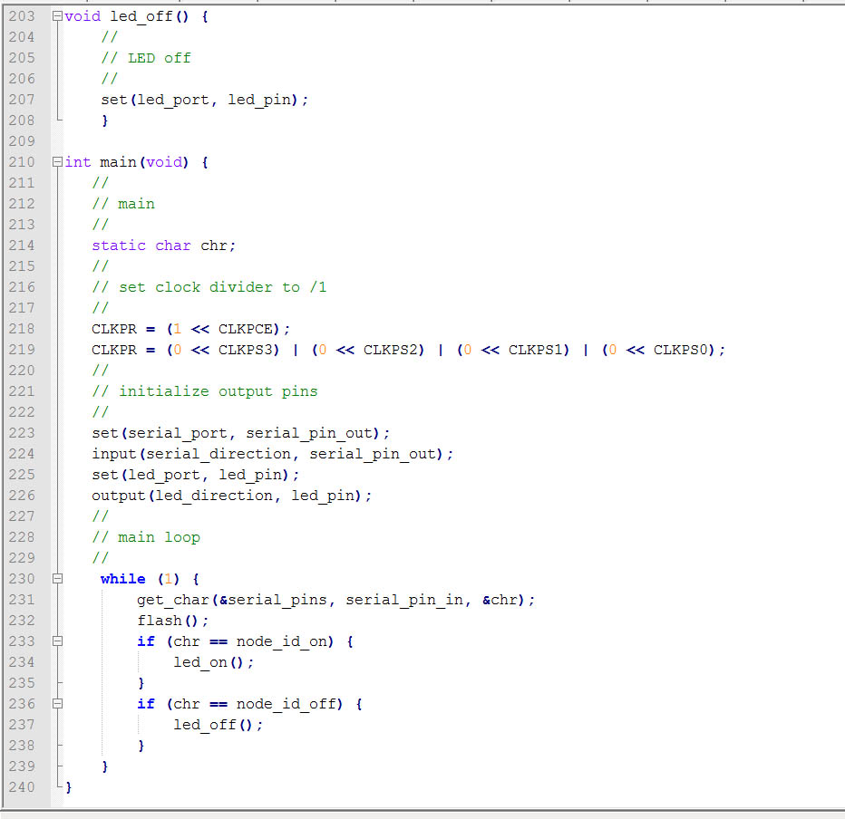
Task: Click line number 240 in the margin
Action: [22, 787]
